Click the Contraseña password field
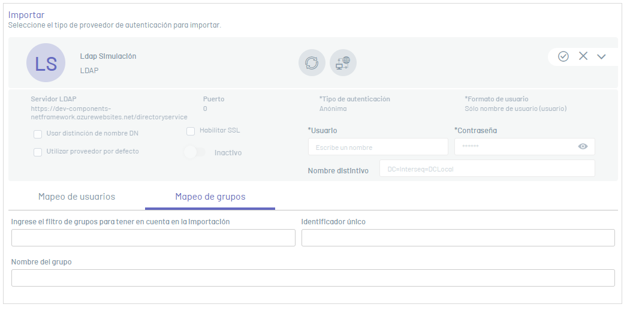The width and height of the screenshot is (627, 310). click(524, 147)
